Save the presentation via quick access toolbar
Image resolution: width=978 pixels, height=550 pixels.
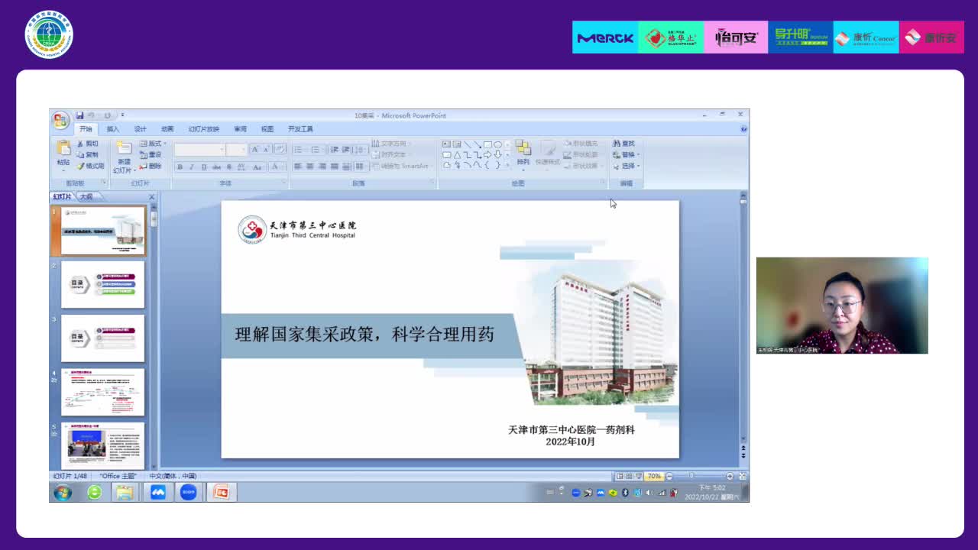pos(79,115)
